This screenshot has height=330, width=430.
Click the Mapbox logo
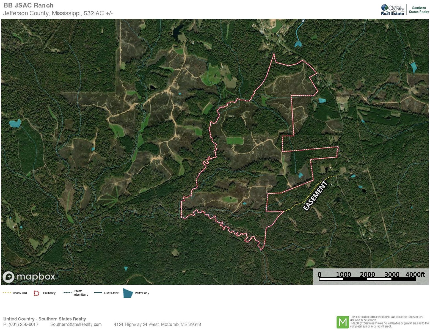click(x=29, y=277)
